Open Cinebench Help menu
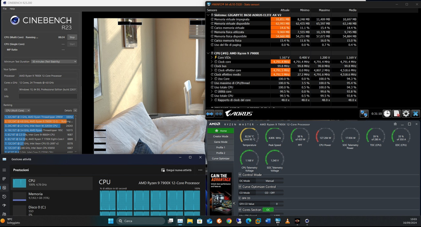This screenshot has width=421, height=227. pos(12,9)
